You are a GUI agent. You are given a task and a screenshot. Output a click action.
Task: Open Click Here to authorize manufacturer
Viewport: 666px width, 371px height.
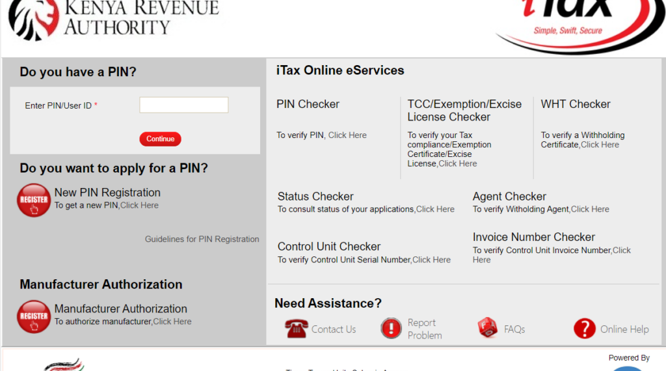point(172,322)
